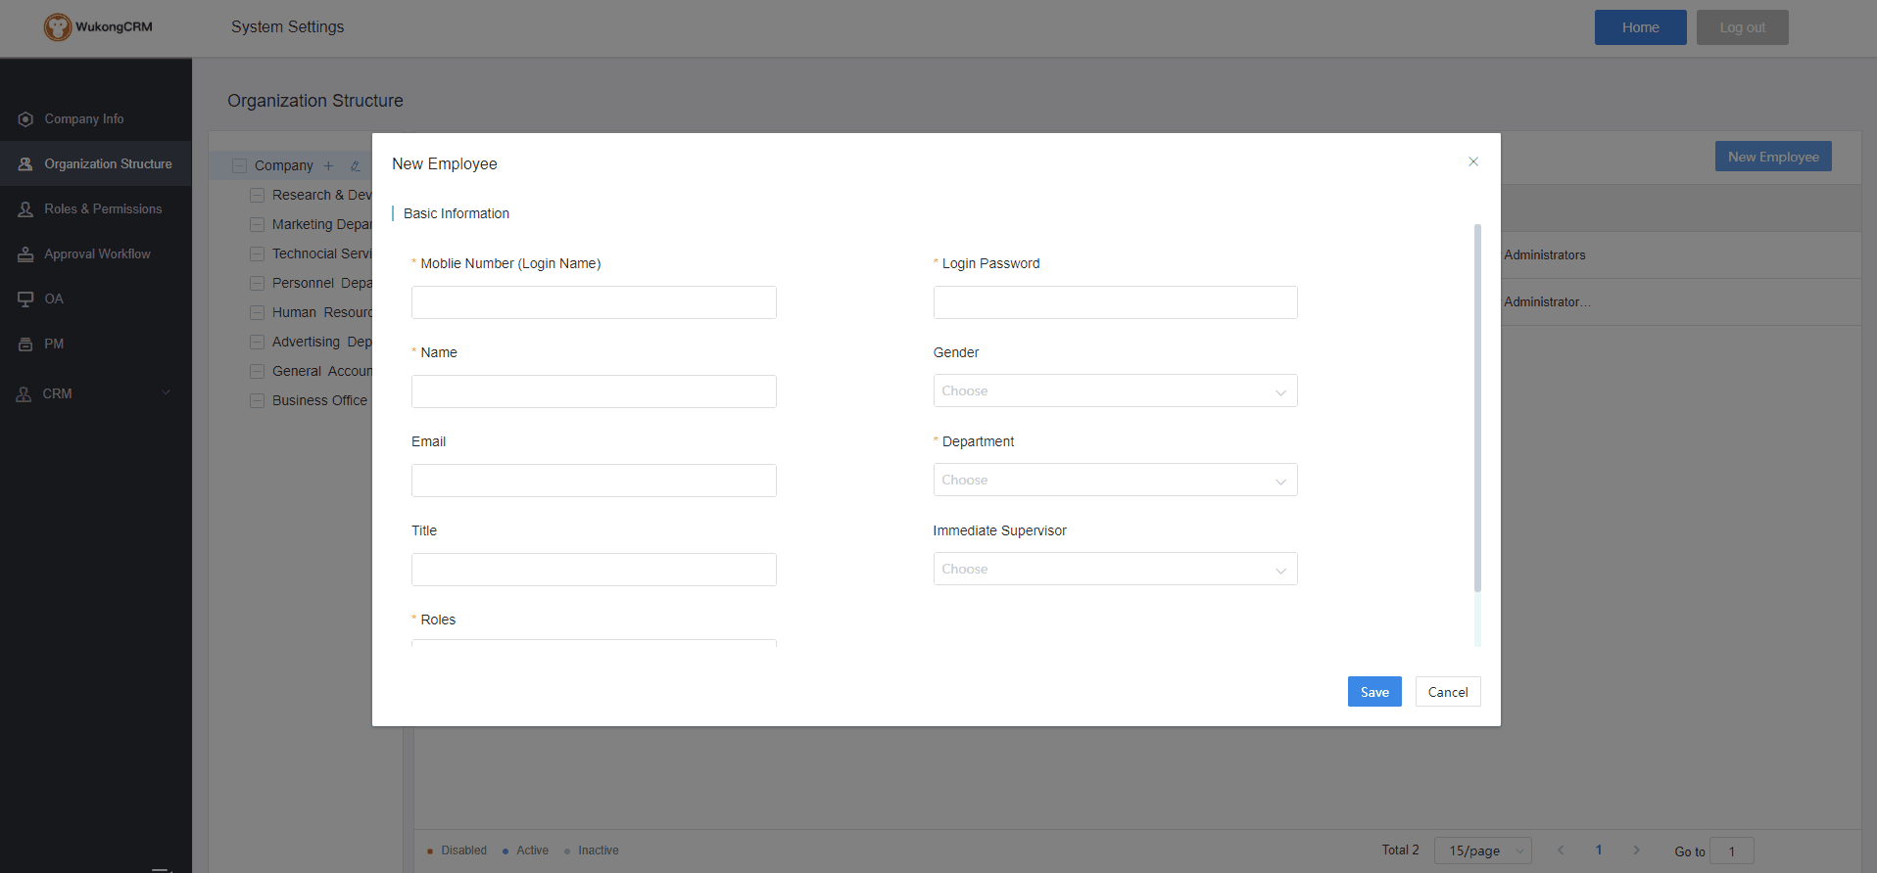Click into the Name input field
Viewport: 1877px width, 873px height.
[x=594, y=391]
